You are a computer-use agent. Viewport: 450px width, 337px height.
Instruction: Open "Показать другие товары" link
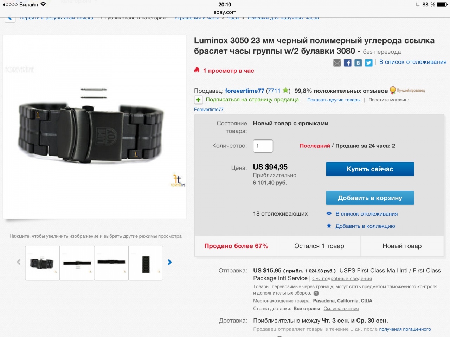tap(334, 100)
